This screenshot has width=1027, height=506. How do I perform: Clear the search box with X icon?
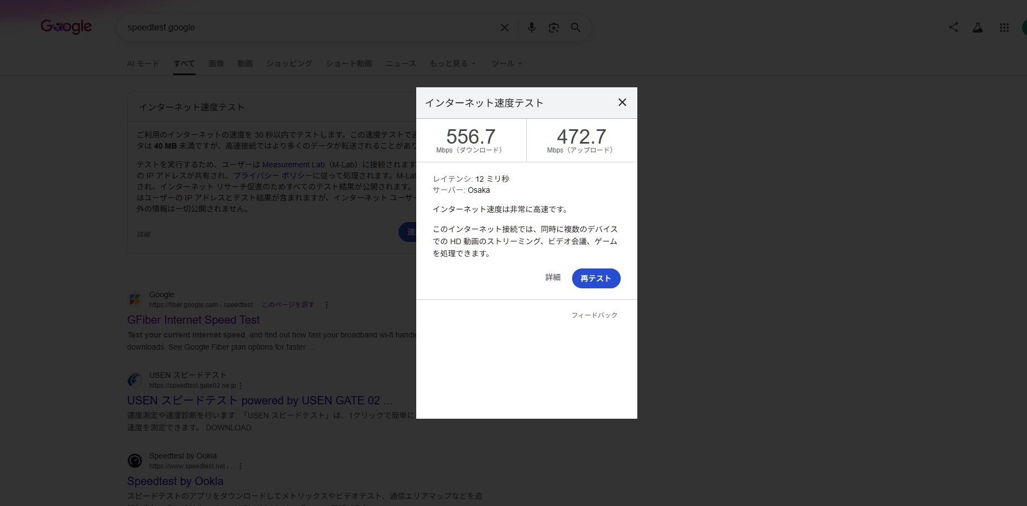tap(504, 28)
